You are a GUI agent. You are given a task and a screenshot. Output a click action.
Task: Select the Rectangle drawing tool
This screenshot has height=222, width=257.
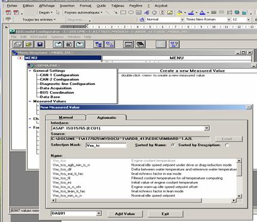click(x=123, y=13)
